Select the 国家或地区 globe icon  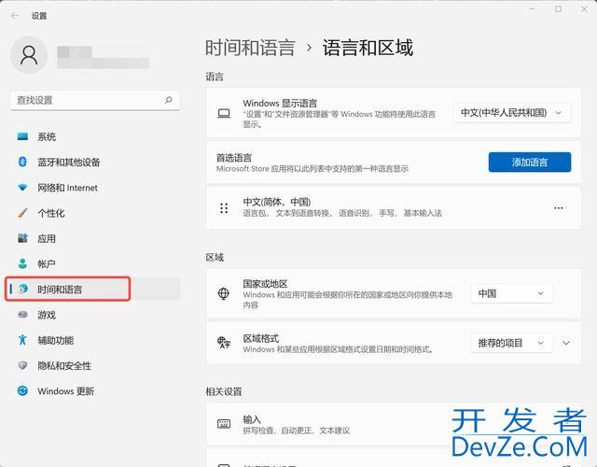(224, 293)
